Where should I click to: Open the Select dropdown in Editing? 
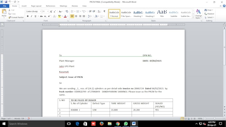pos(209,17)
